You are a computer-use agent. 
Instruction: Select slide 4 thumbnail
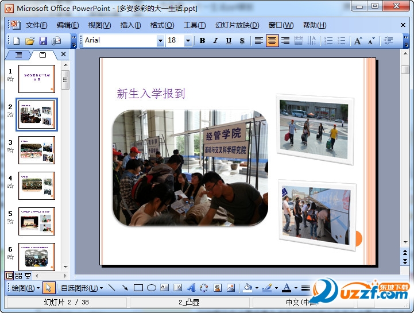[x=37, y=186]
